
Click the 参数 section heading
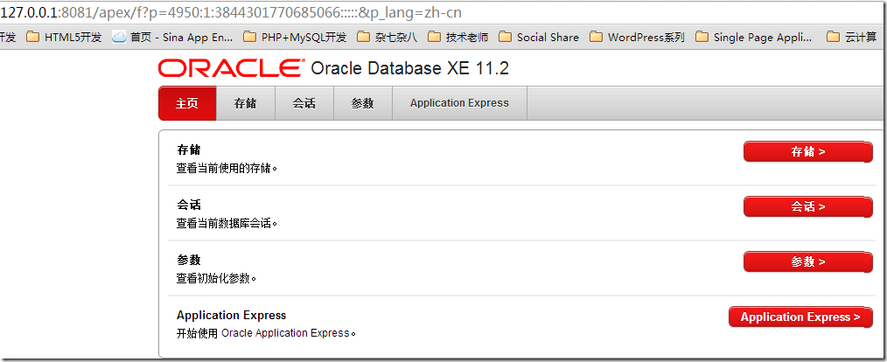click(188, 260)
